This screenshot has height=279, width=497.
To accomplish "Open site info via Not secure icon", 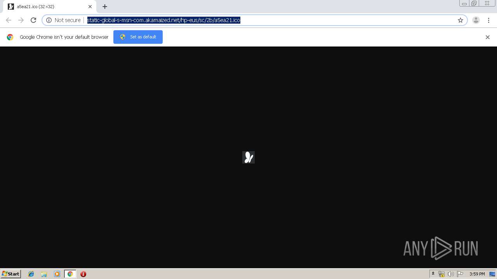I will 49,20.
